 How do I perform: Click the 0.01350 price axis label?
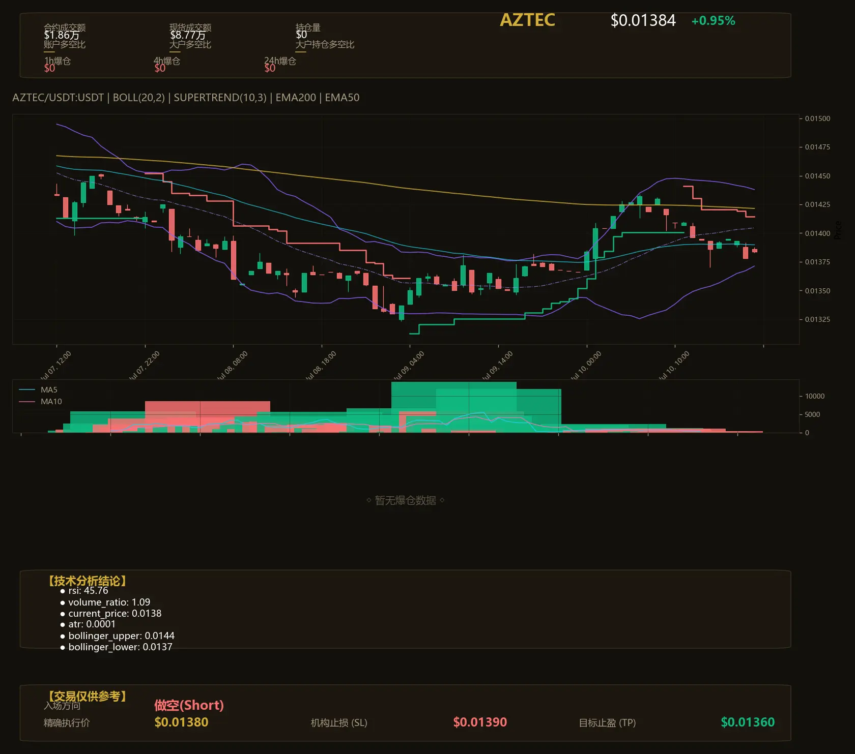(x=817, y=291)
